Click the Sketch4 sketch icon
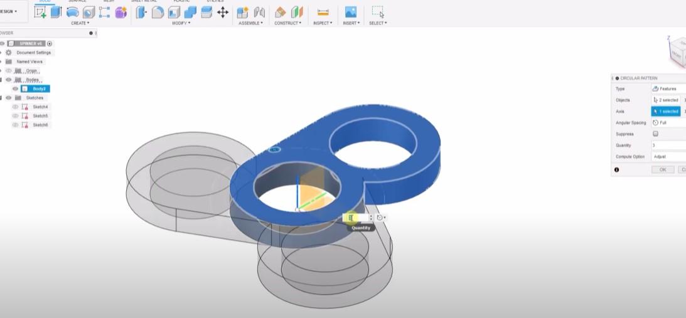 coord(24,107)
